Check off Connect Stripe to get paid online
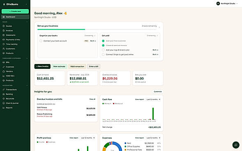This screenshot has width=242, height=151. 103,55
